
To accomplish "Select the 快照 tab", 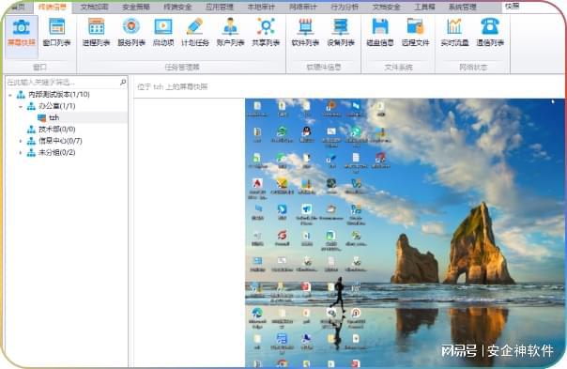I will click(x=513, y=6).
